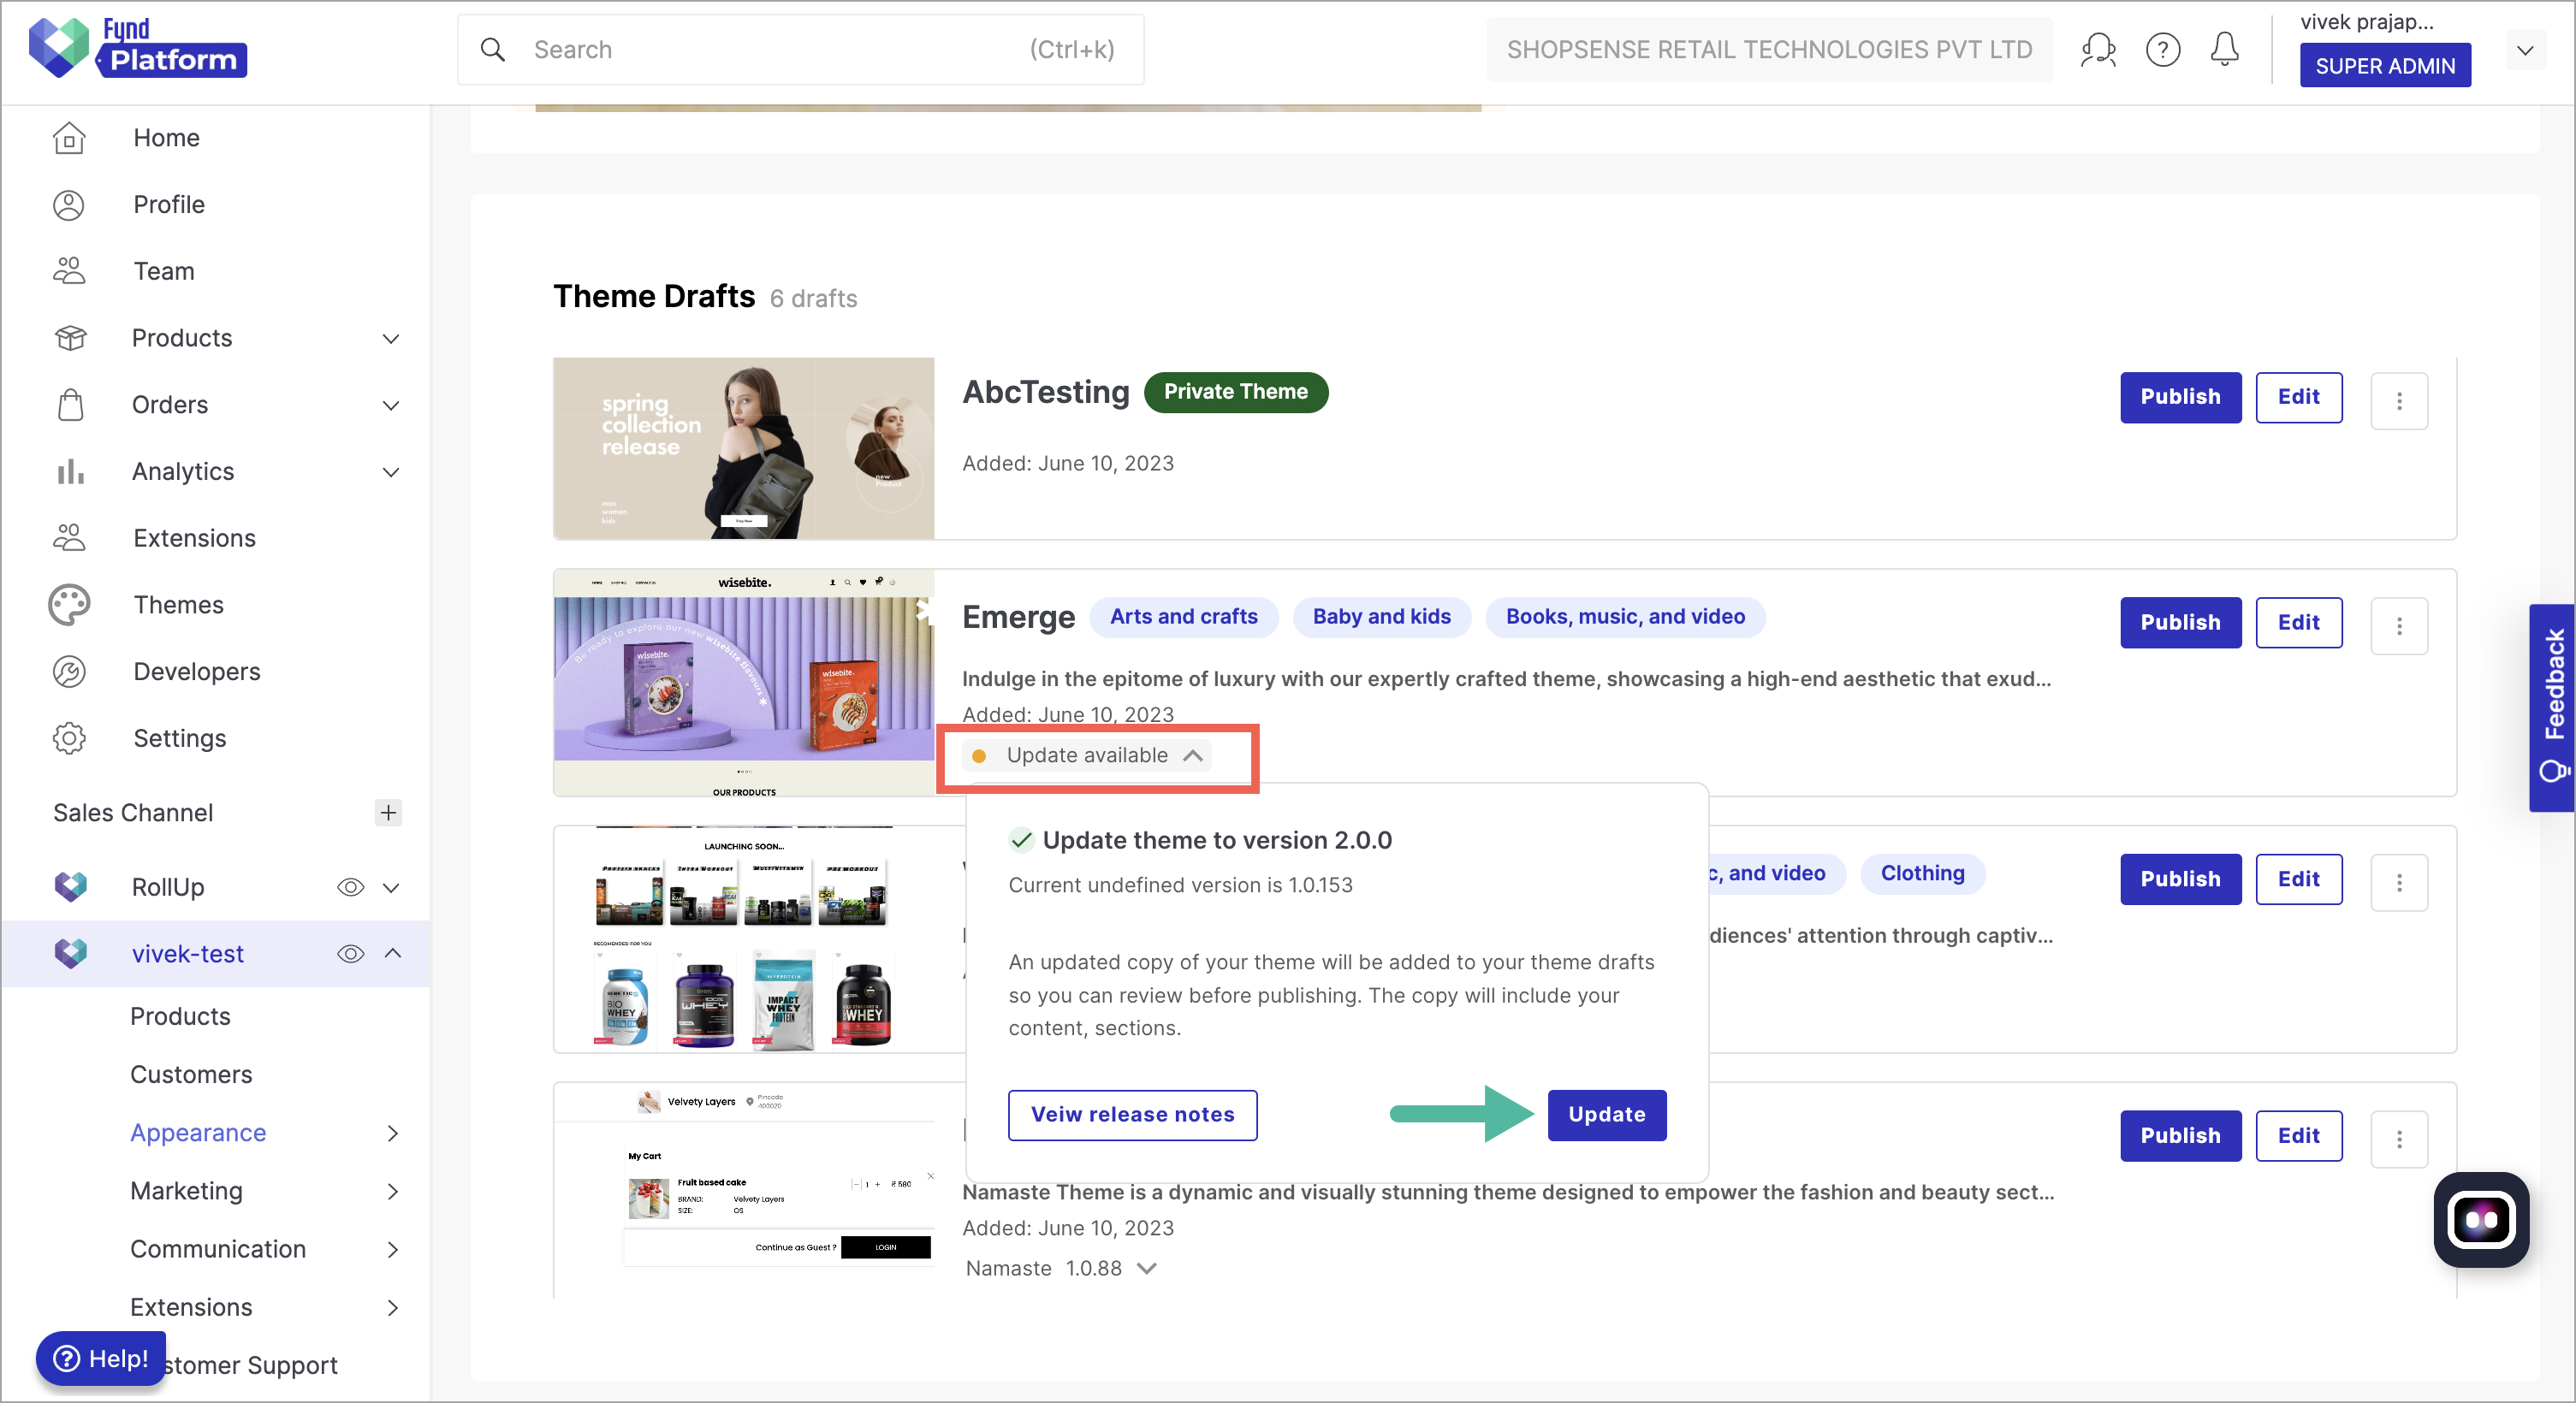Click the Fynd Platform logo

(138, 47)
